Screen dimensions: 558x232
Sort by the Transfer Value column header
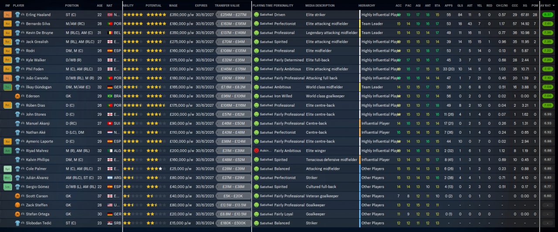click(x=227, y=5)
